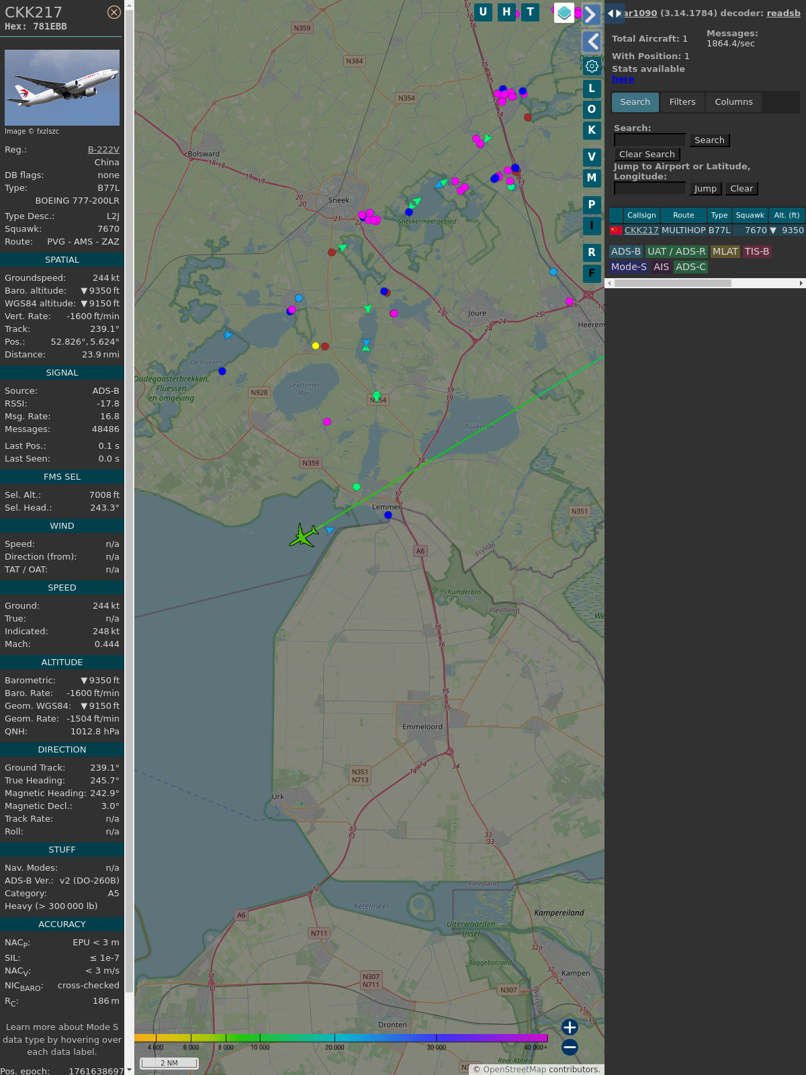Click the Clear Search button
The width and height of the screenshot is (806, 1075).
coord(647,155)
